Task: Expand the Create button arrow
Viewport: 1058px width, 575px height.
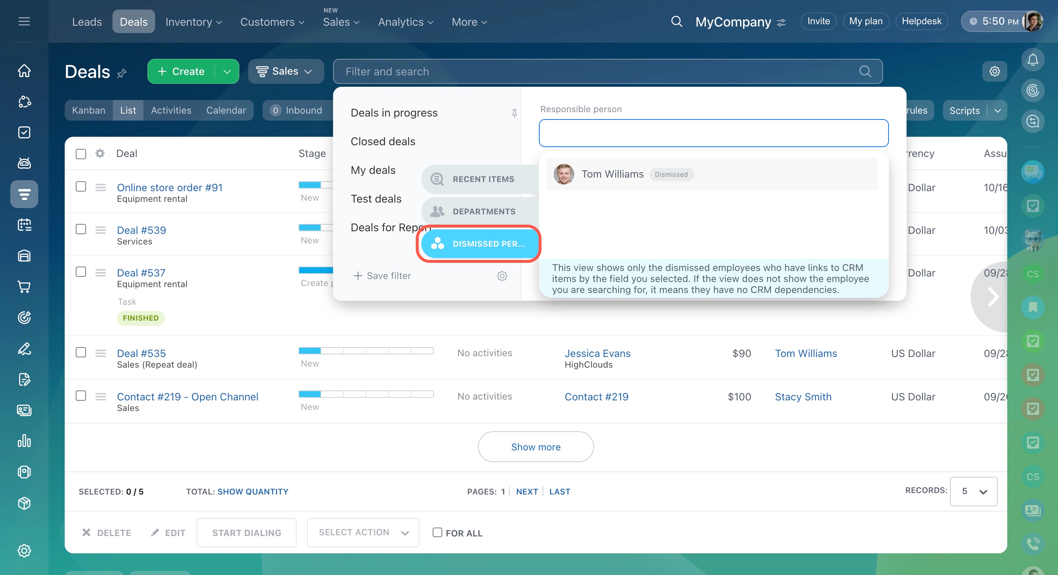Action: point(227,71)
